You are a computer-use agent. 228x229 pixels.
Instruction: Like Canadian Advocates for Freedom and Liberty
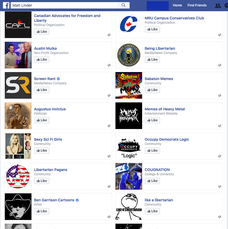(42, 32)
